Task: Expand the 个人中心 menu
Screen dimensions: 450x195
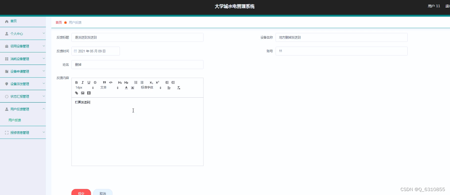Action: [23, 33]
